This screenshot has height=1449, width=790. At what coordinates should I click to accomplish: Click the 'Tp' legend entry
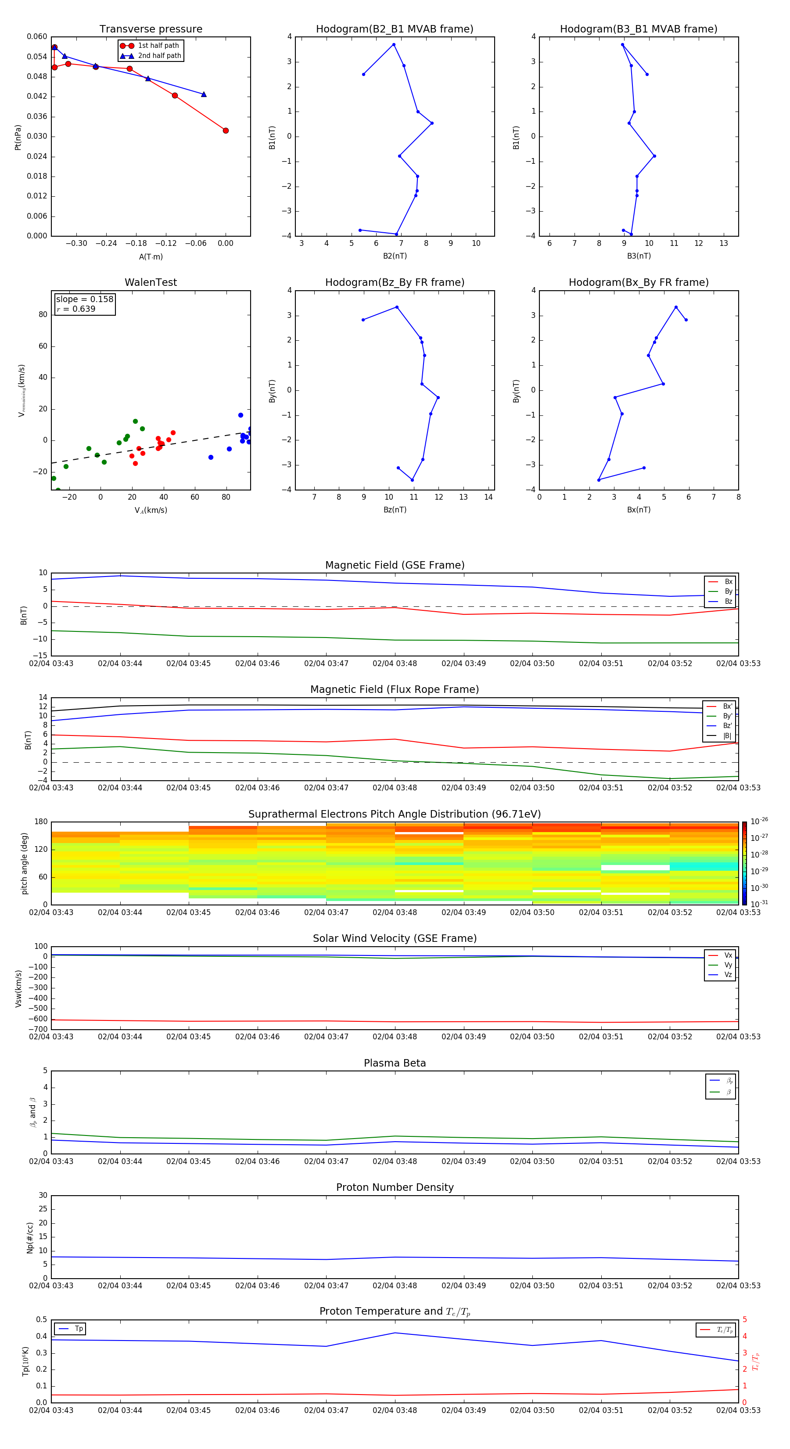click(x=70, y=1329)
